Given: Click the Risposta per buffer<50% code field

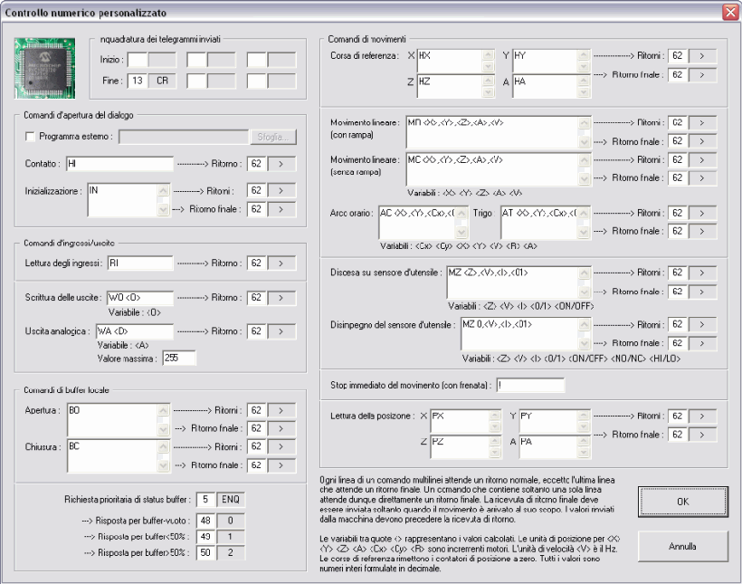Looking at the screenshot, I should point(205,537).
